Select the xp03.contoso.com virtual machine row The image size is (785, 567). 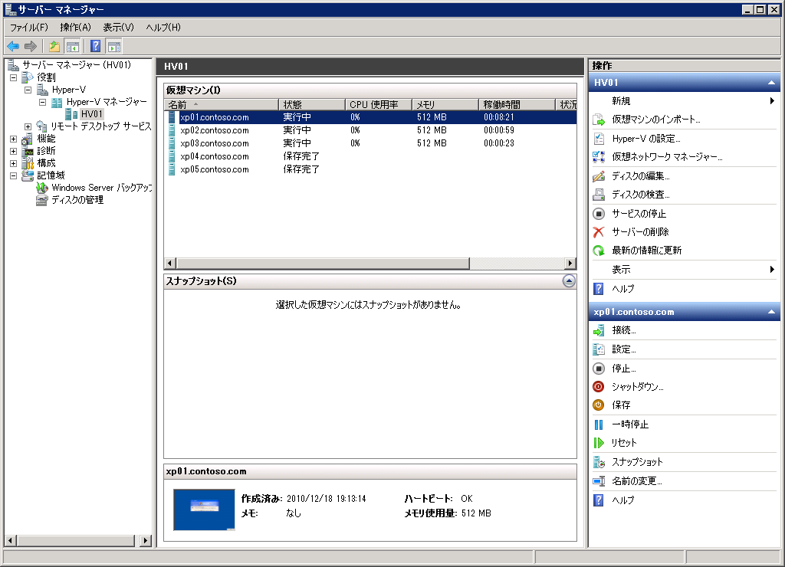[x=370, y=143]
